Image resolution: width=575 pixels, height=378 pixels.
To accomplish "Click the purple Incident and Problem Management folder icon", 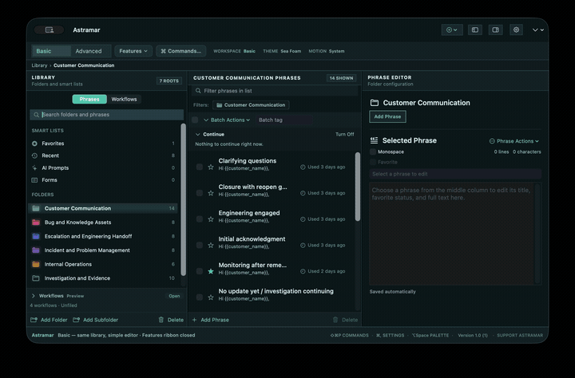I will [x=36, y=250].
